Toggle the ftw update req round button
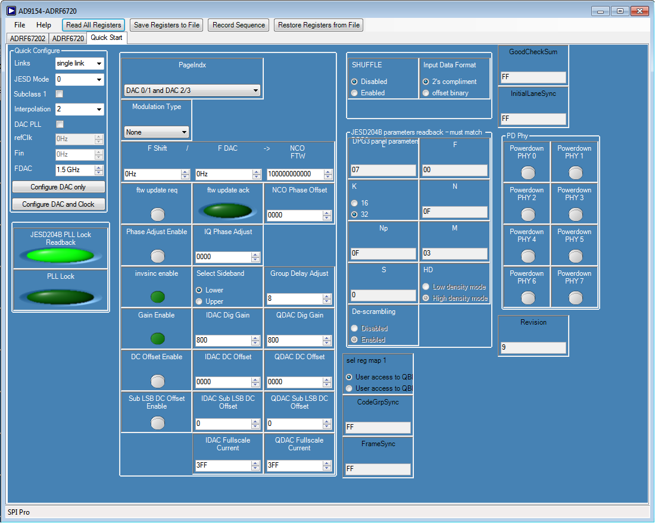655x523 pixels. [x=157, y=214]
